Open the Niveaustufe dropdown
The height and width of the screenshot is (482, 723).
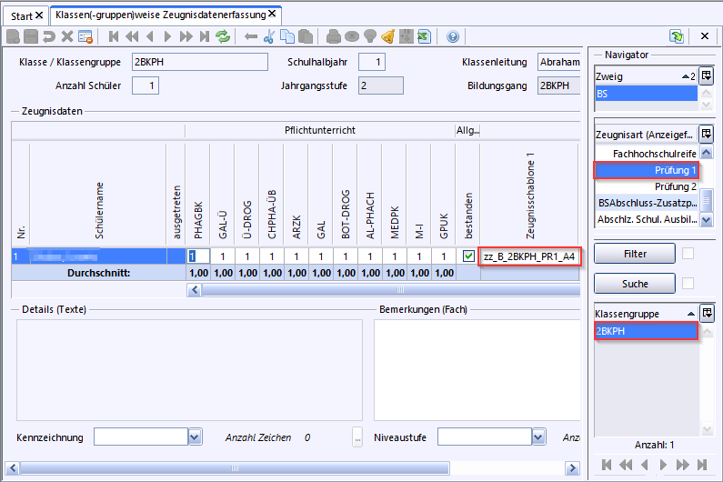[538, 437]
